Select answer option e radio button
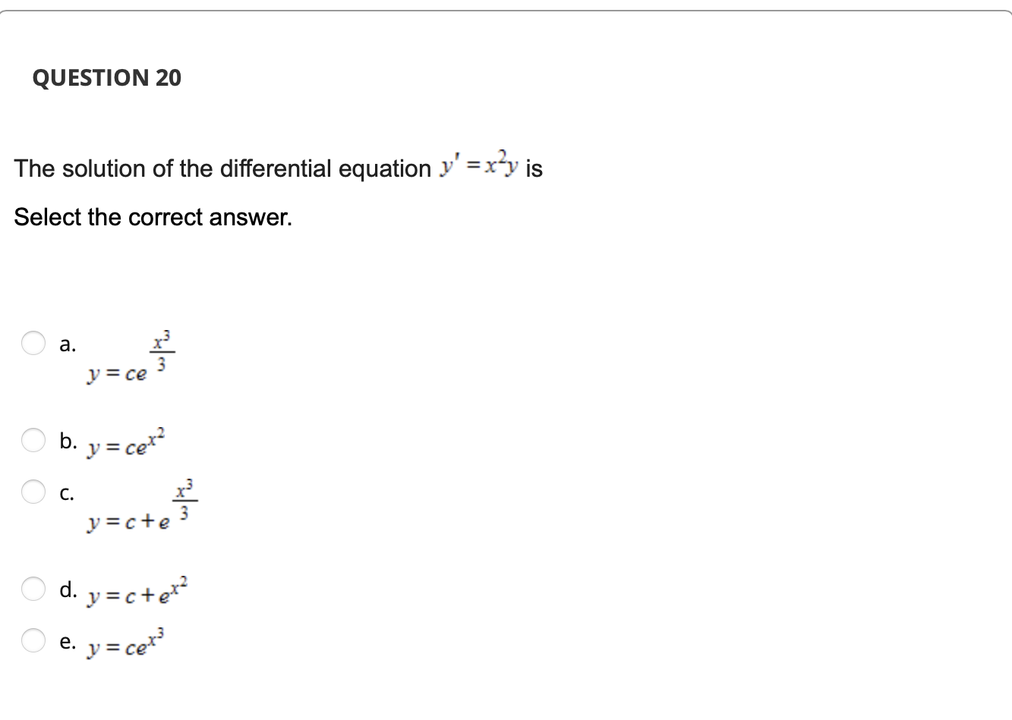The image size is (1012, 720). 33,642
